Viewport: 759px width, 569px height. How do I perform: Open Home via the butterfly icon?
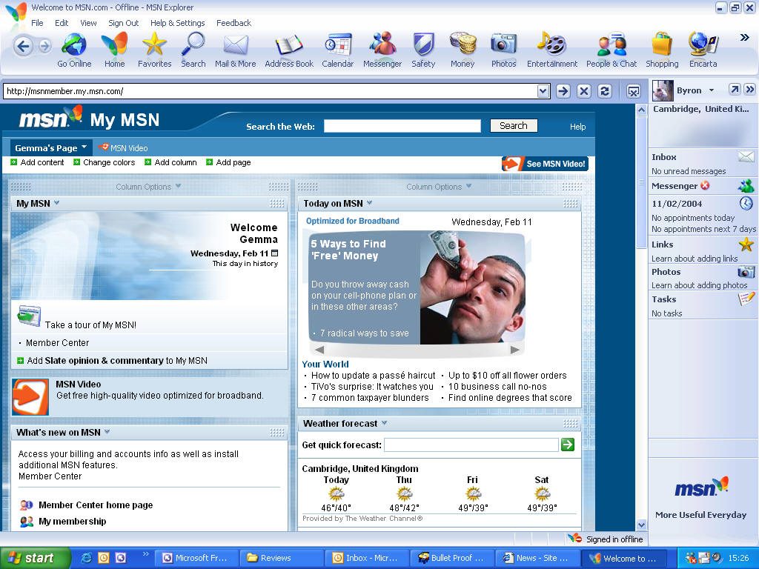coord(115,45)
